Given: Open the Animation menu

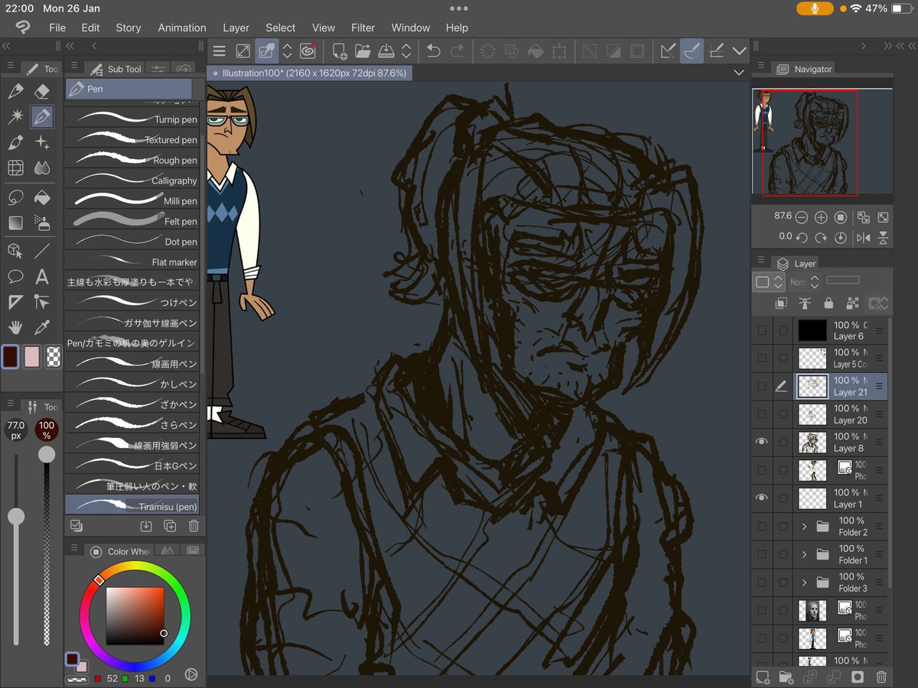Looking at the screenshot, I should pos(182,28).
